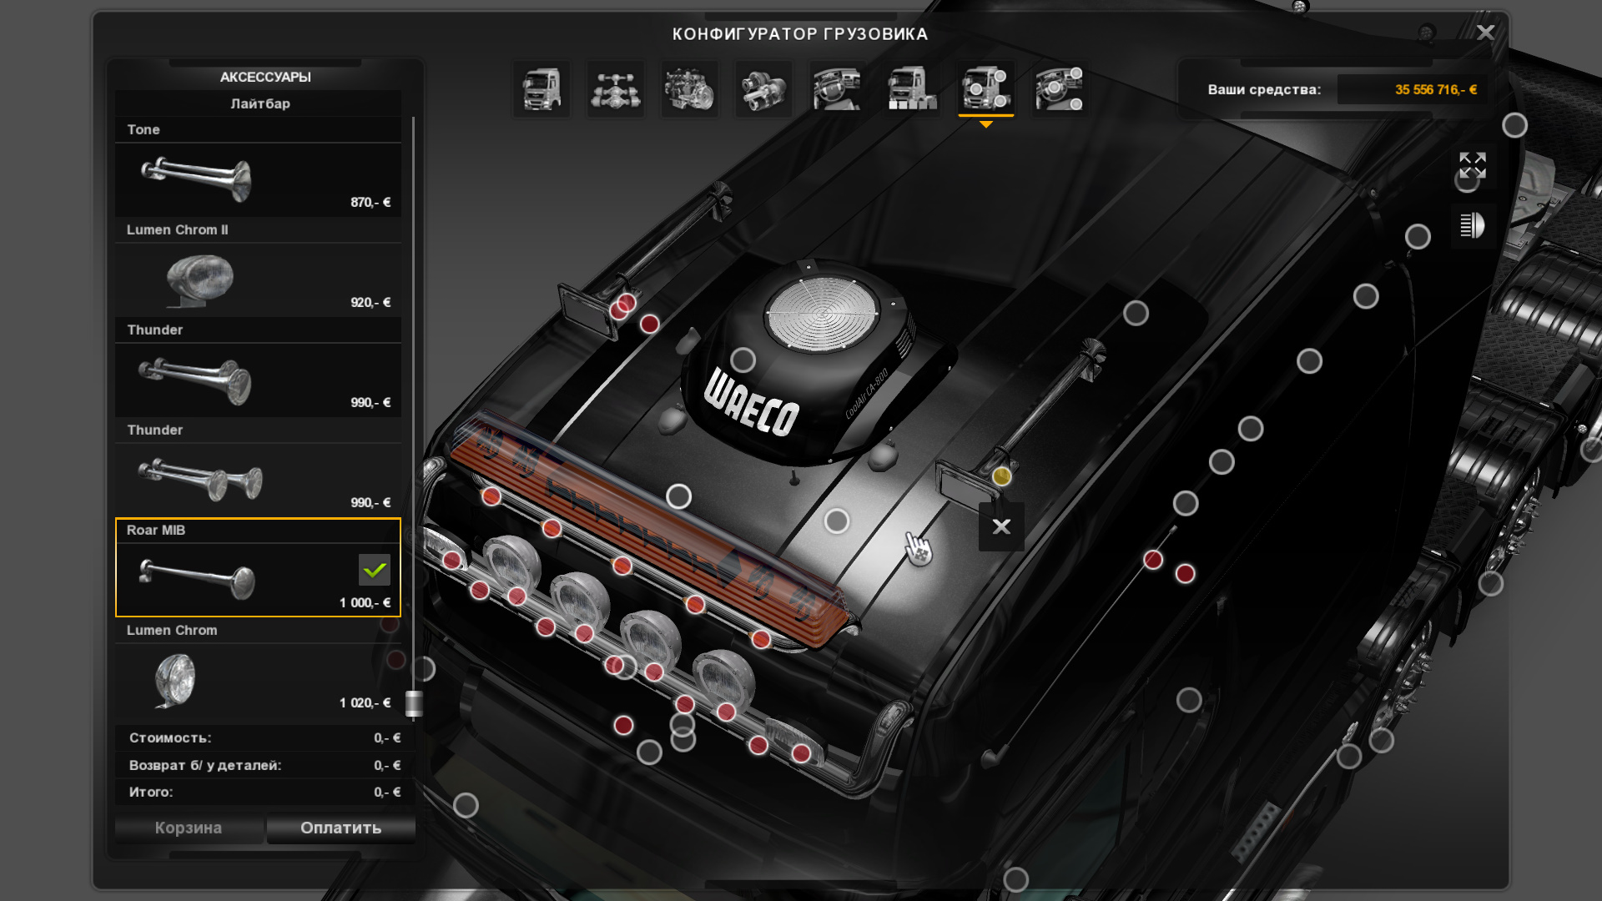Open interior accessories category icon
The height and width of the screenshot is (901, 1602).
(1059, 89)
